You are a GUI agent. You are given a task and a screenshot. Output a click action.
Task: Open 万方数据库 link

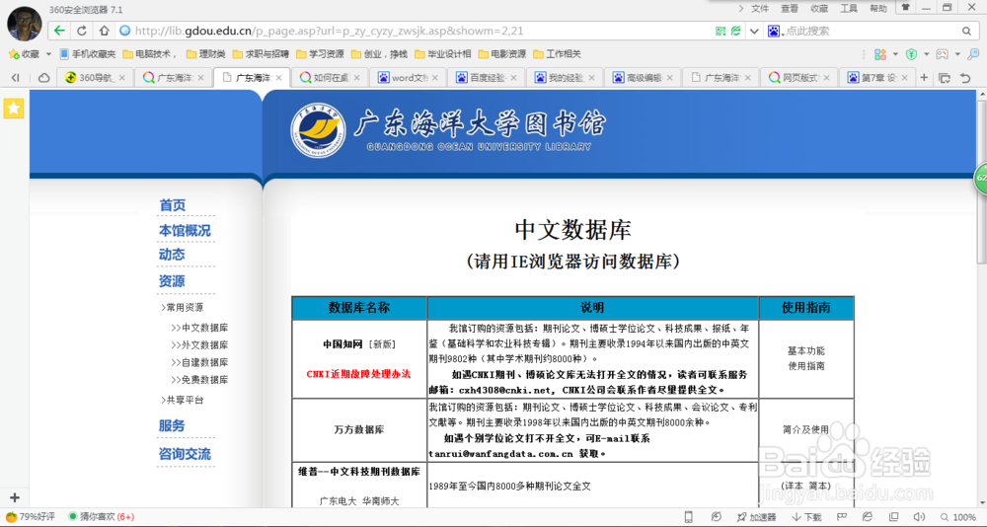click(359, 430)
